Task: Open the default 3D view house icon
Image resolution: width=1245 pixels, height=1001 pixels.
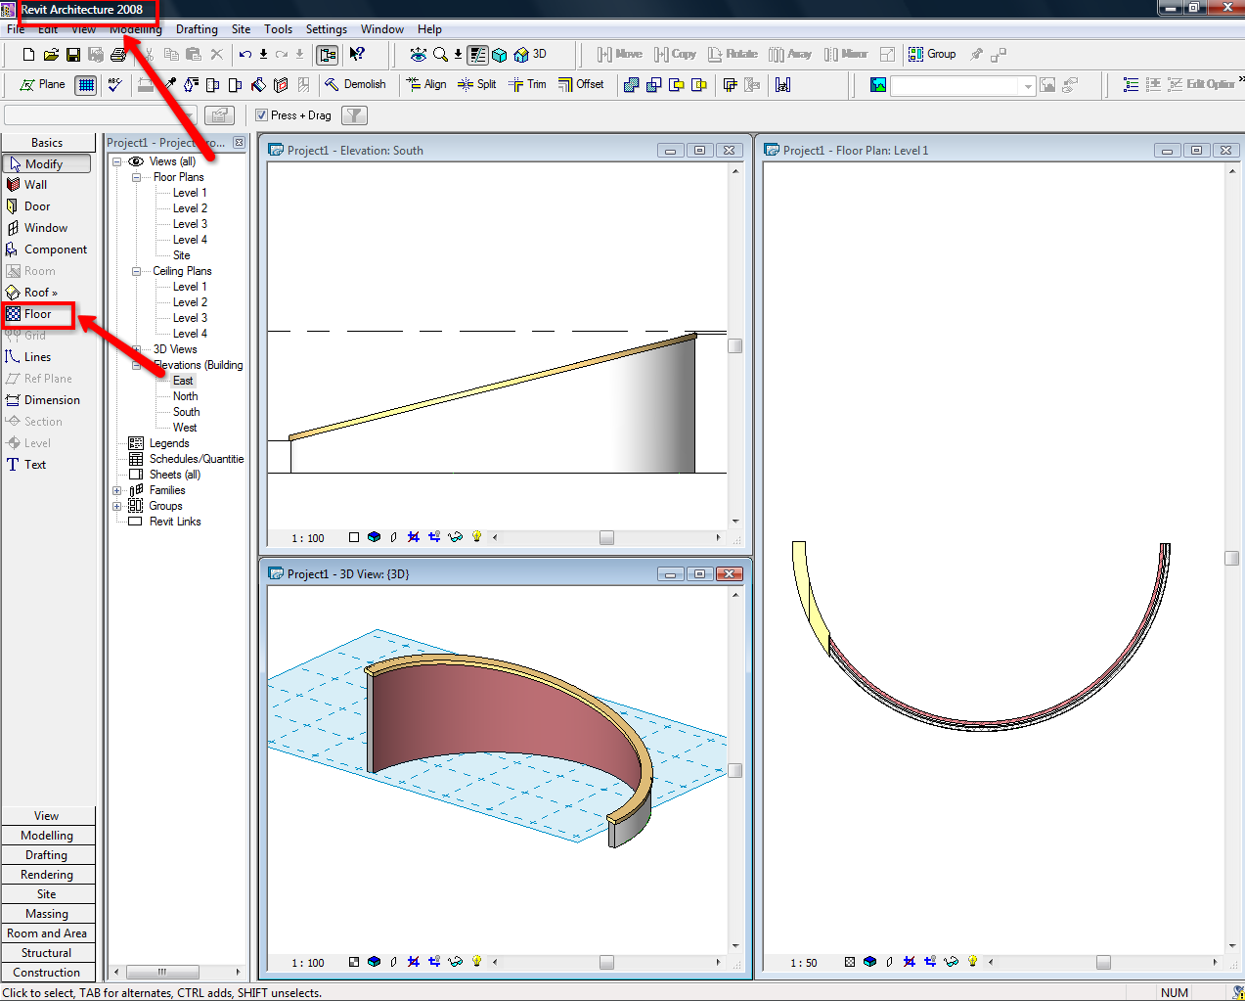Action: coord(521,55)
